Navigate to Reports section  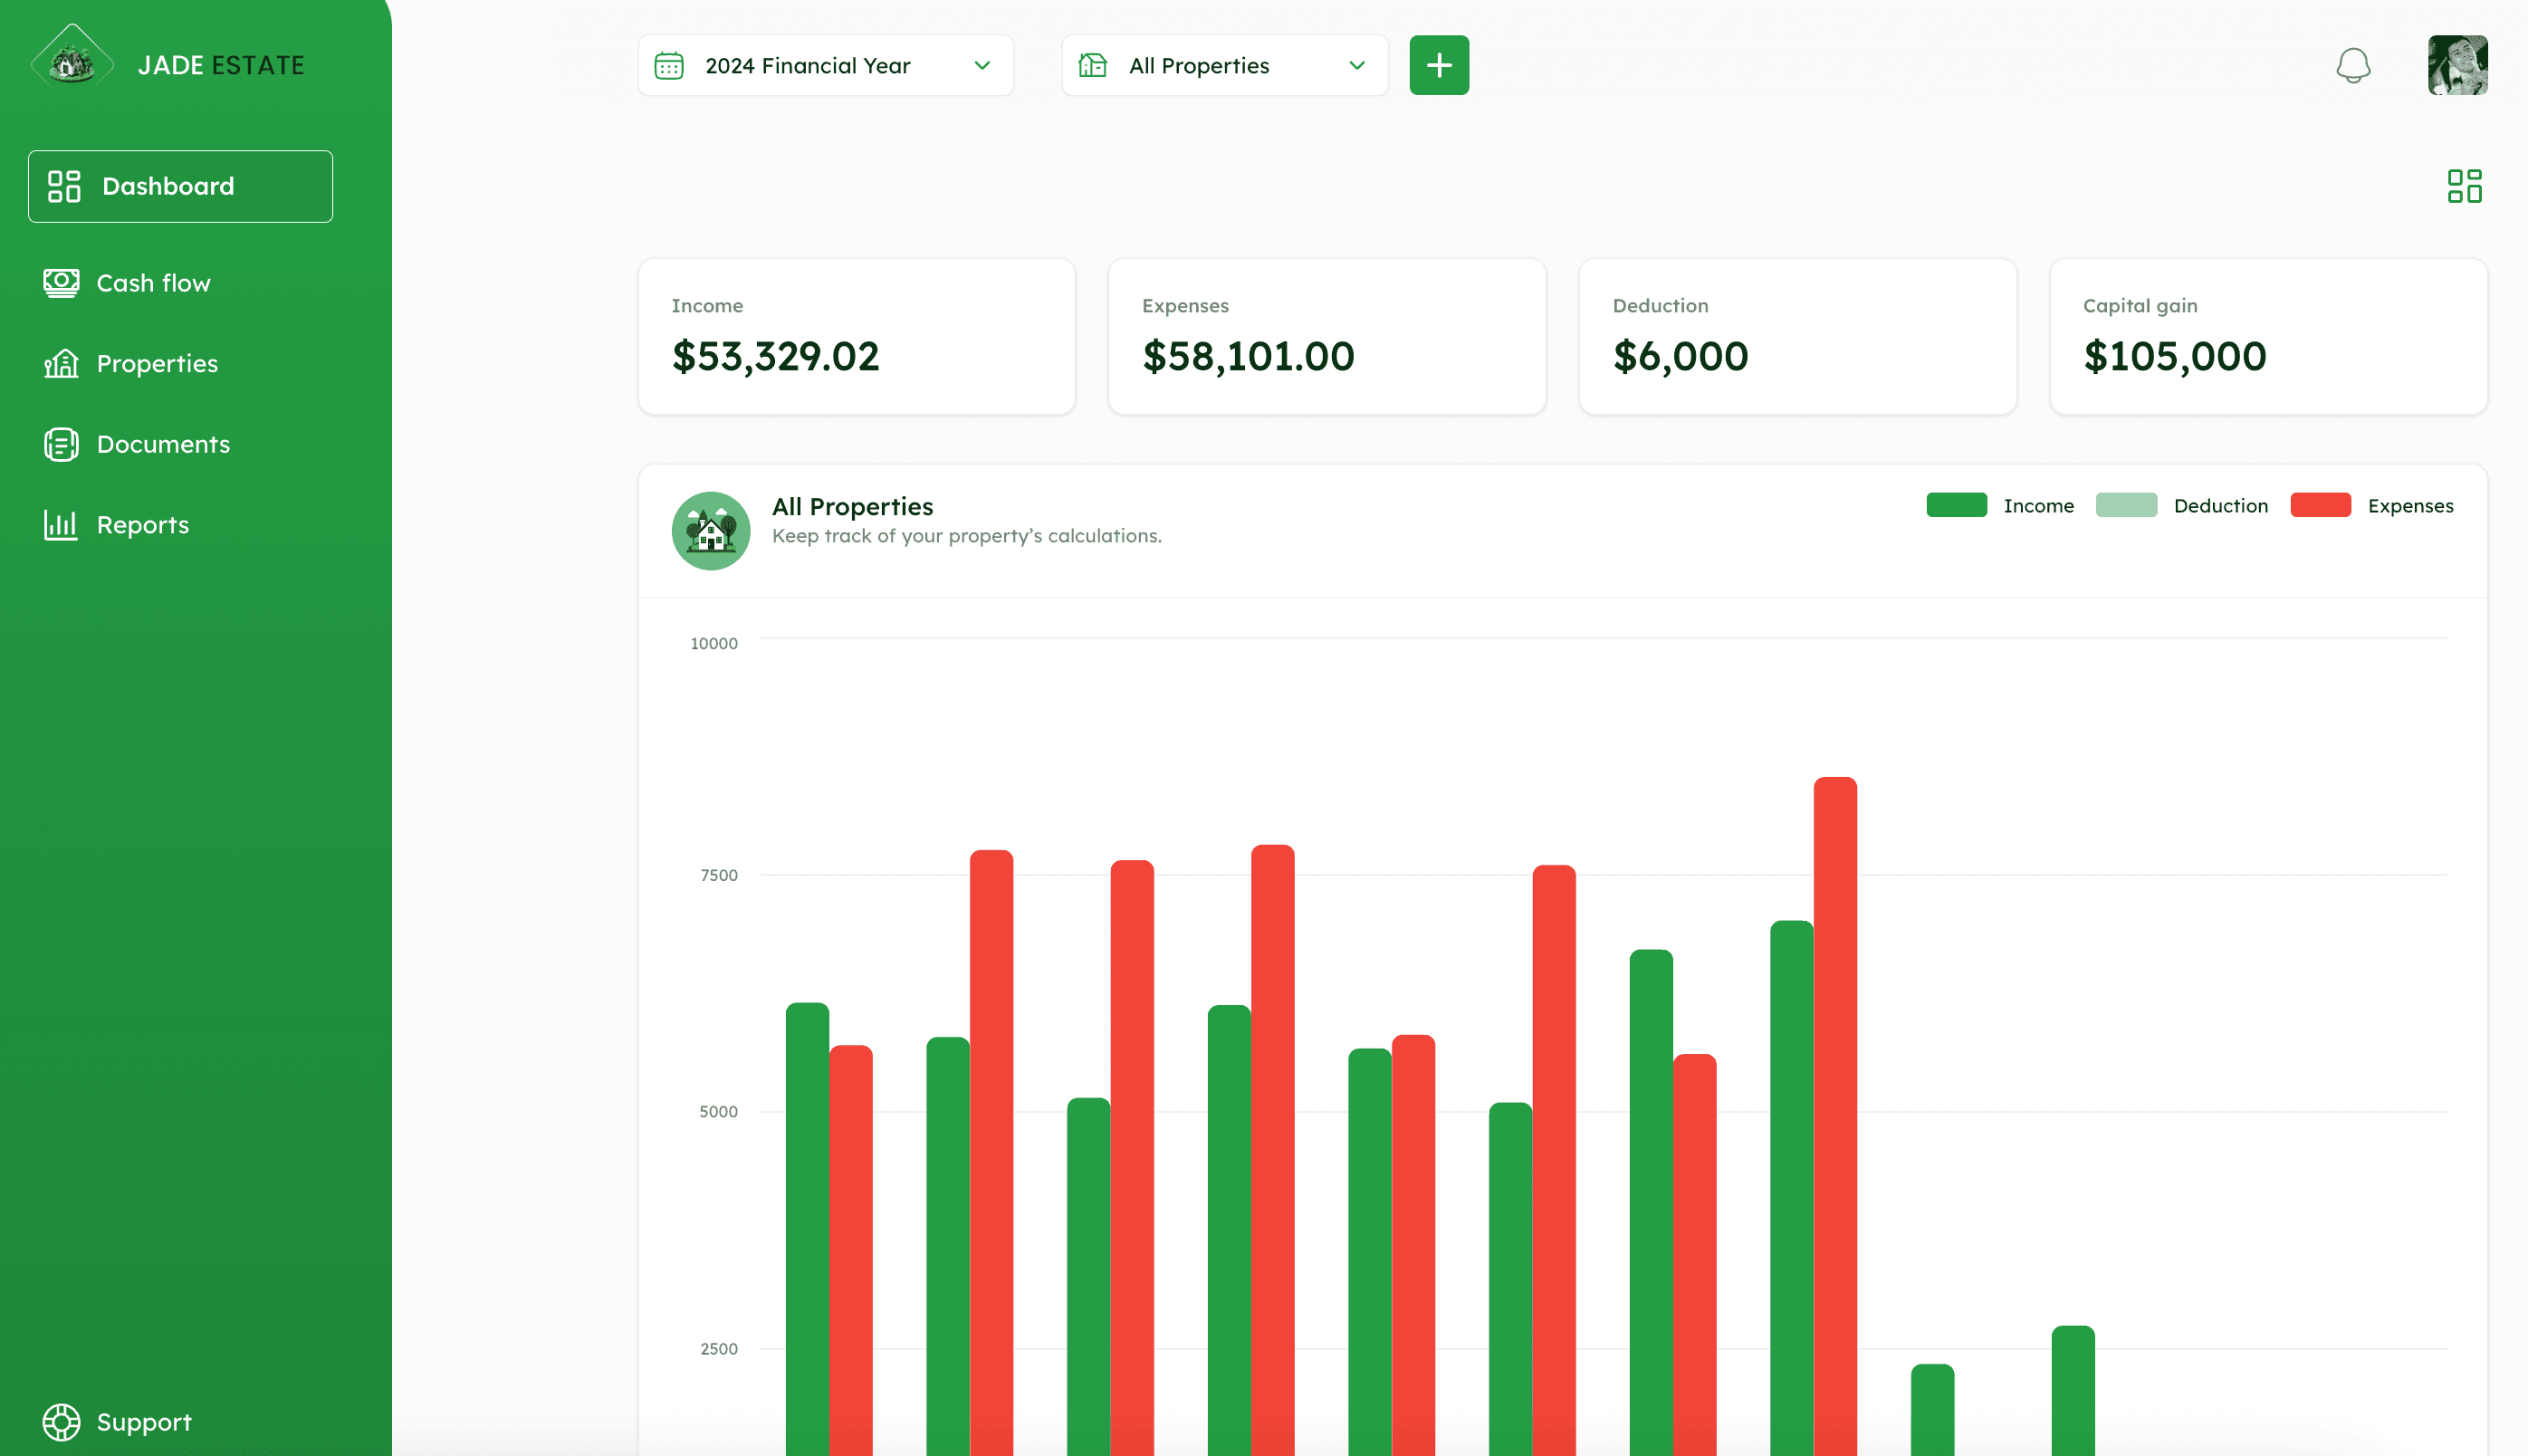[142, 525]
